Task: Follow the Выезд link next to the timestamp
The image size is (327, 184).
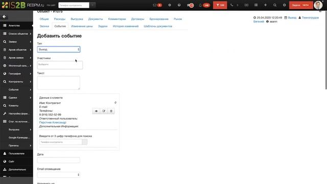Action: point(292,18)
